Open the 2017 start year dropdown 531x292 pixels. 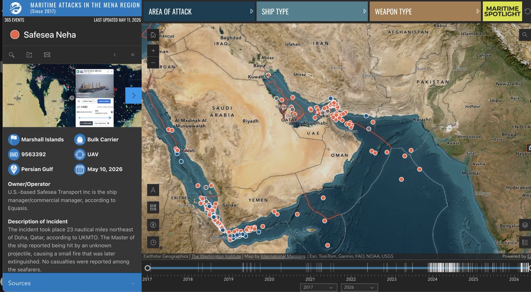point(319,287)
